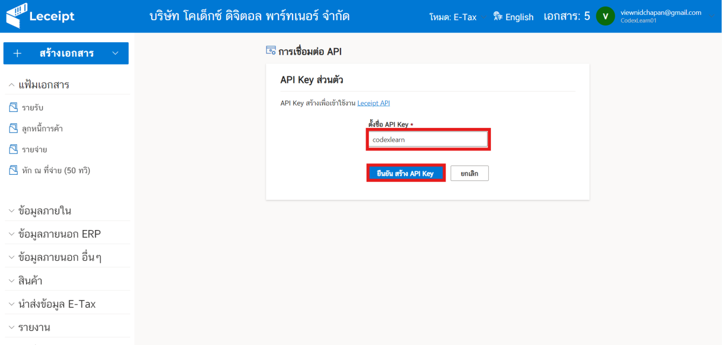This screenshot has width=722, height=345.
Task: Expand ข้อมูลภายนอก ERP section
Action: click(x=11, y=234)
